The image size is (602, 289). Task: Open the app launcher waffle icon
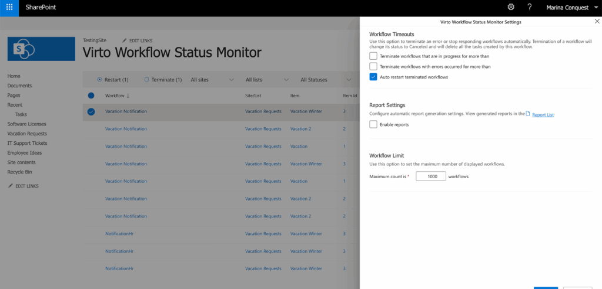coord(9,7)
